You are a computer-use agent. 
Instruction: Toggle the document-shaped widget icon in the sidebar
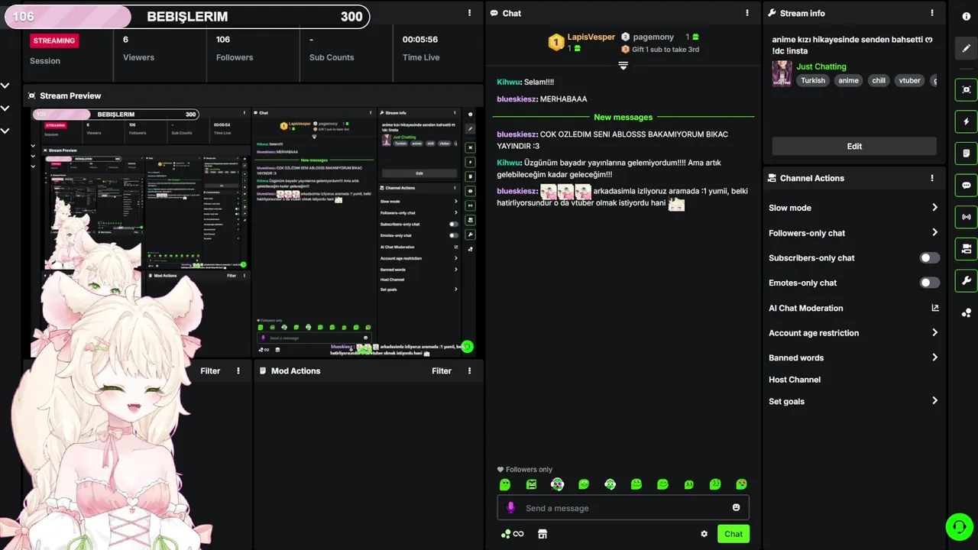pyautogui.click(x=967, y=154)
